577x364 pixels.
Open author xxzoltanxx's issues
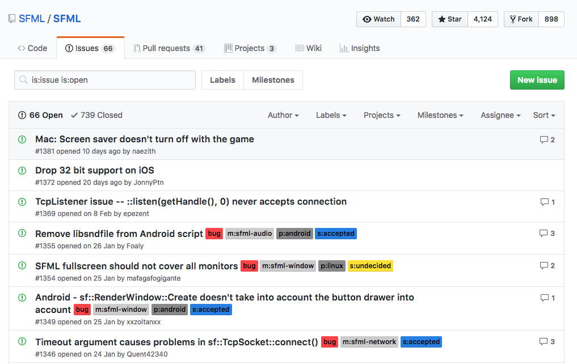[144, 322]
